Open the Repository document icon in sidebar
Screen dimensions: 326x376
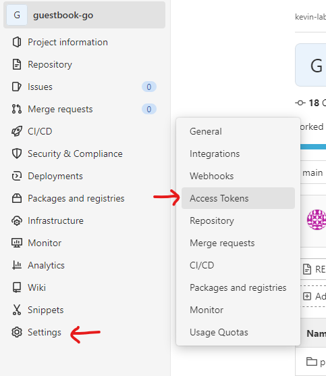click(17, 64)
